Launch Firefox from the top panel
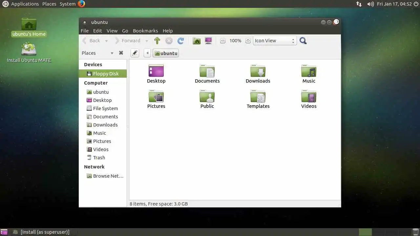The width and height of the screenshot is (420, 236). (81, 4)
